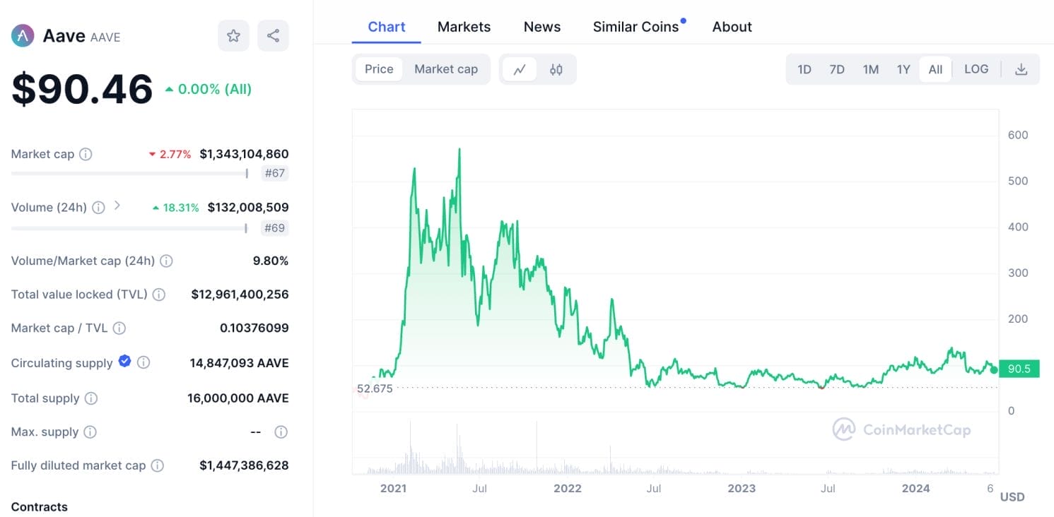Image resolution: width=1054 pixels, height=517 pixels.
Task: Click the CoinMarketCap logo watermark
Action: point(900,429)
